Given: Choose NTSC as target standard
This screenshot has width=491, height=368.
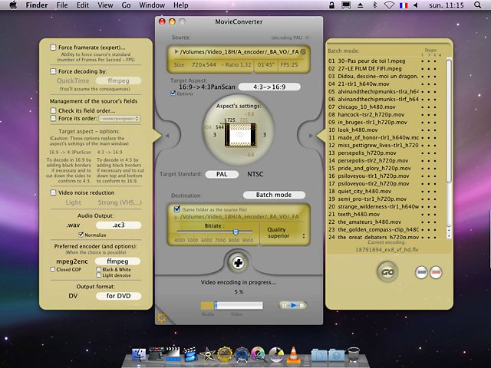Looking at the screenshot, I should click(255, 174).
